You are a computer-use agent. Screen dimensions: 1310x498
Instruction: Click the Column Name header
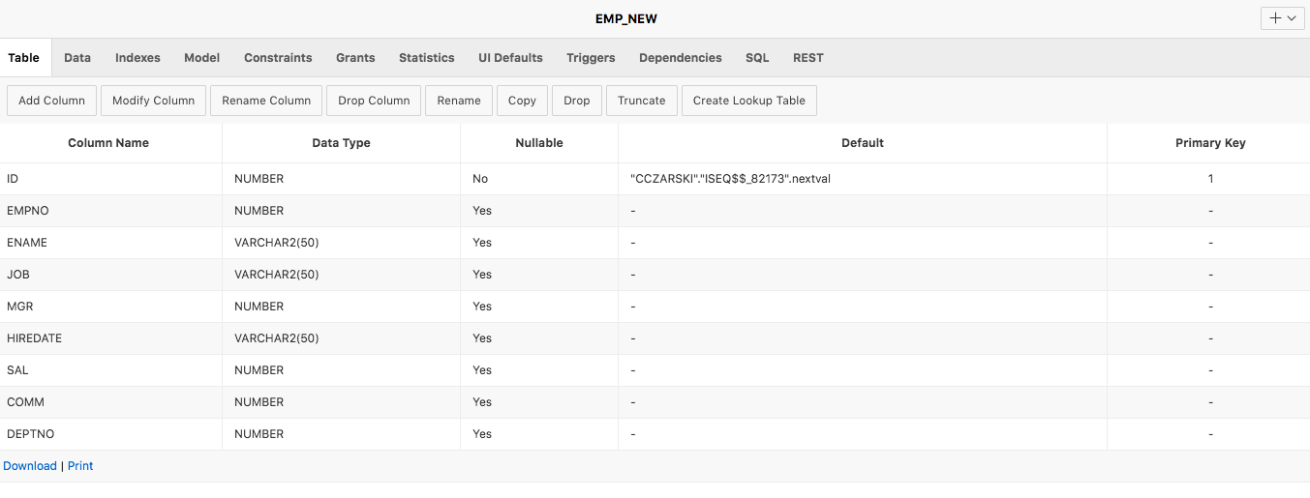click(108, 143)
